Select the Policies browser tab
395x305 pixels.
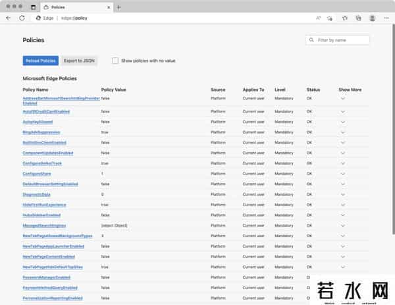[77, 7]
